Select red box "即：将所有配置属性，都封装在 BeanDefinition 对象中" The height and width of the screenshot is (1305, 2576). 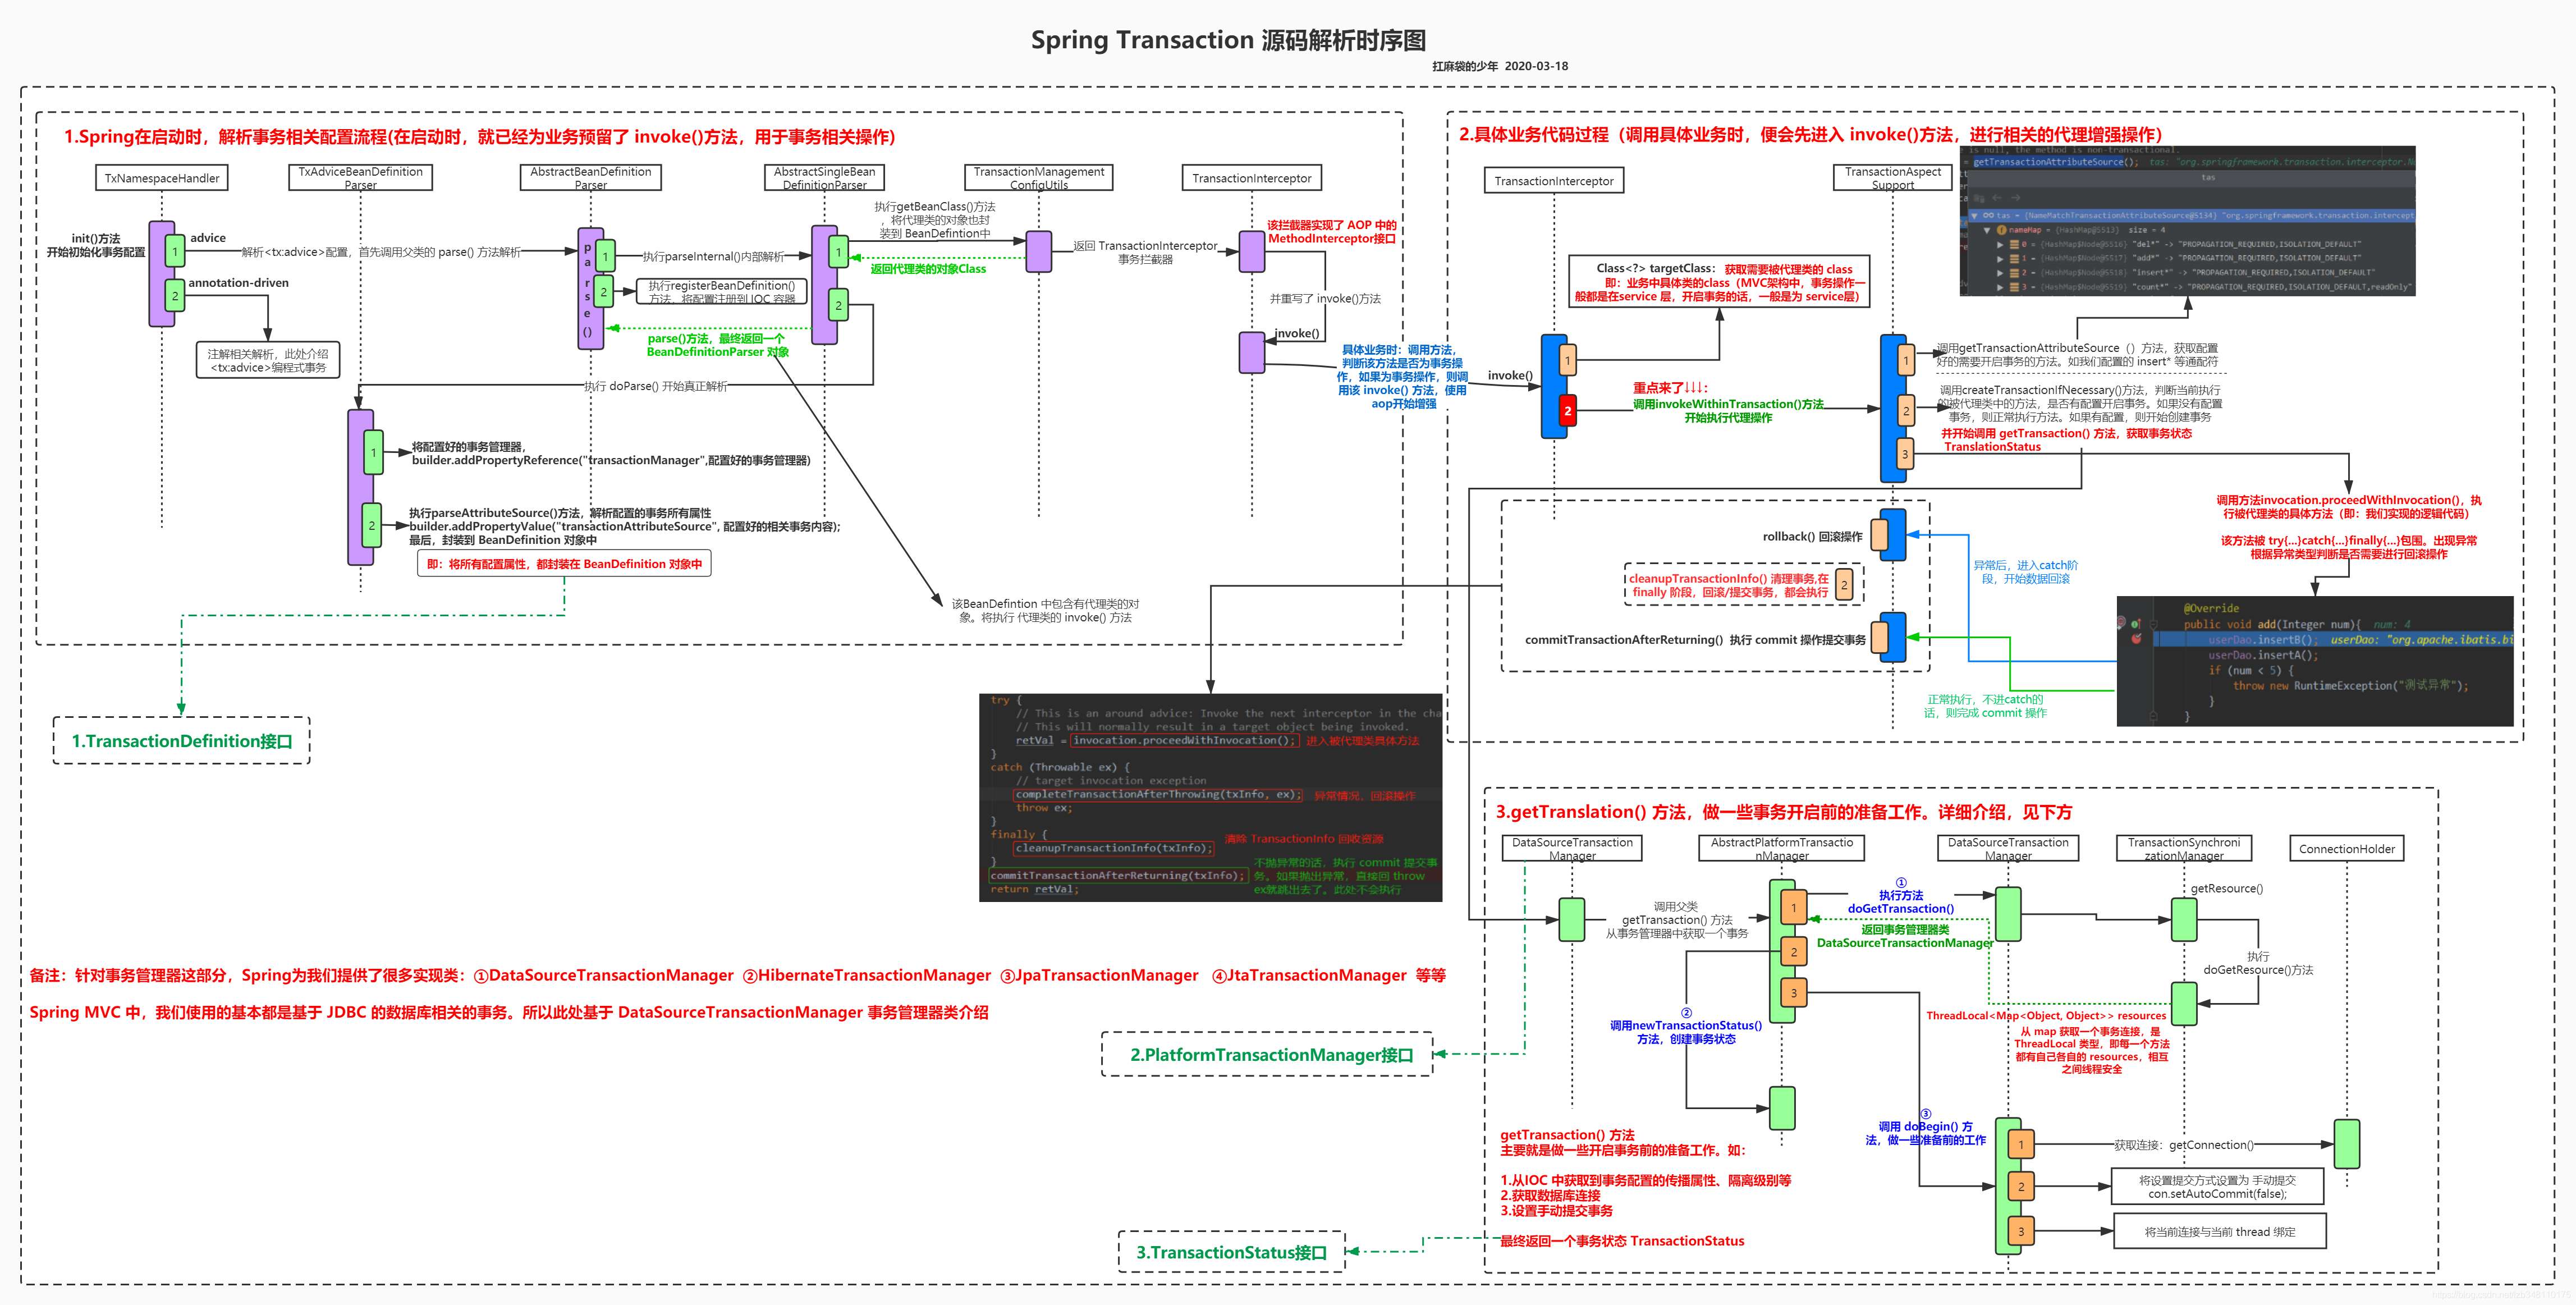point(564,564)
